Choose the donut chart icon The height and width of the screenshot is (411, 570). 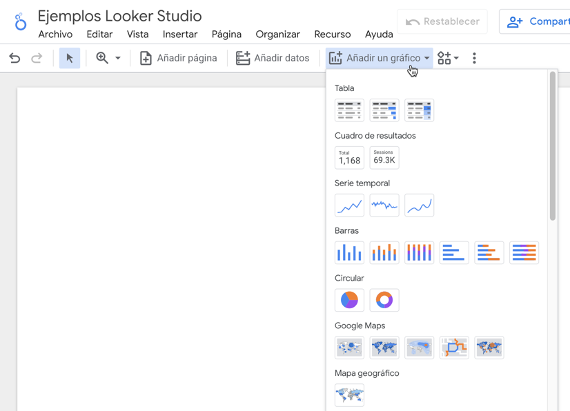point(384,300)
